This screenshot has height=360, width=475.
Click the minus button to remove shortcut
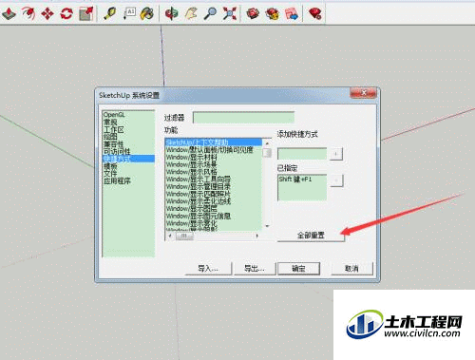pyautogui.click(x=336, y=180)
